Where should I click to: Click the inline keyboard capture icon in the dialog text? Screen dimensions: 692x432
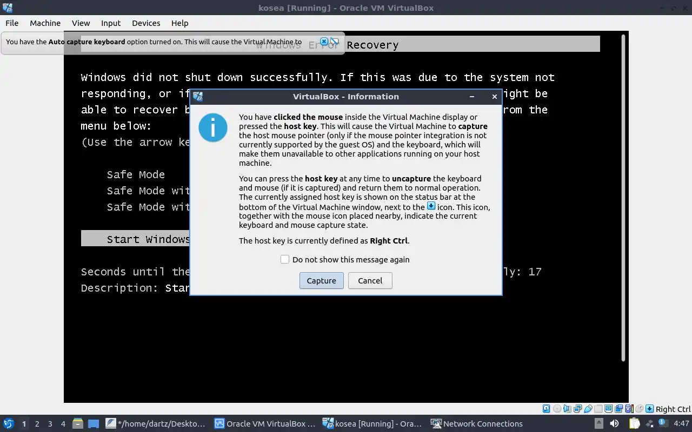(x=431, y=206)
